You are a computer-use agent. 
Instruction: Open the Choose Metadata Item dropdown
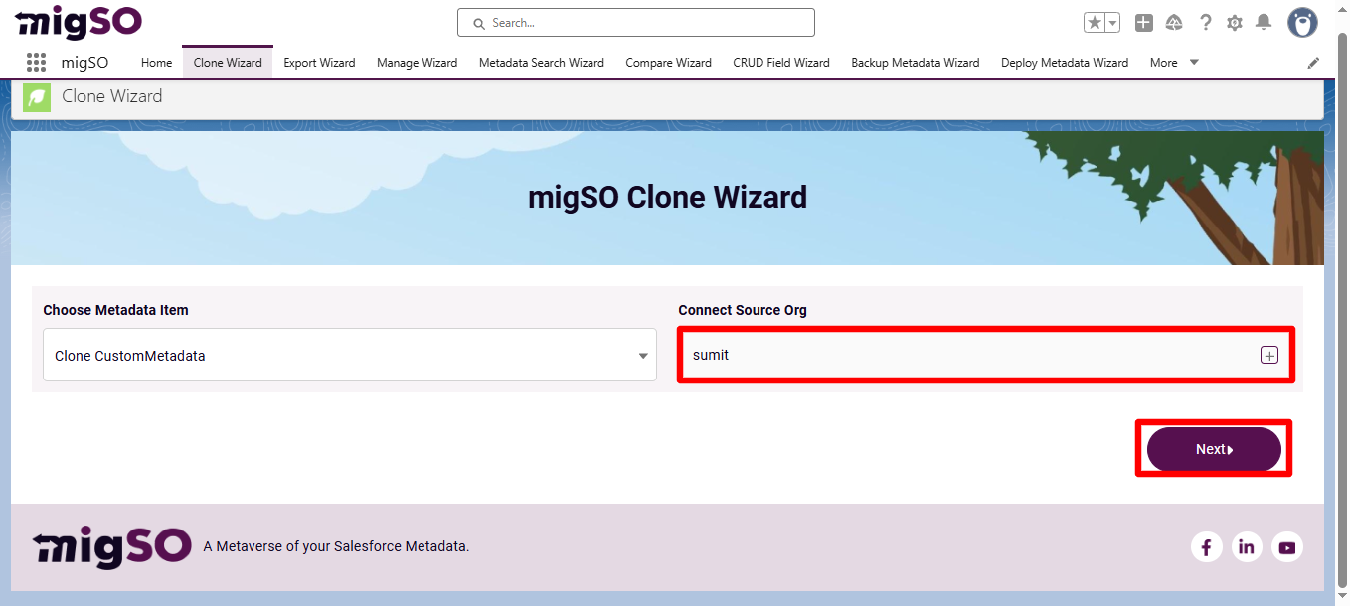(350, 355)
